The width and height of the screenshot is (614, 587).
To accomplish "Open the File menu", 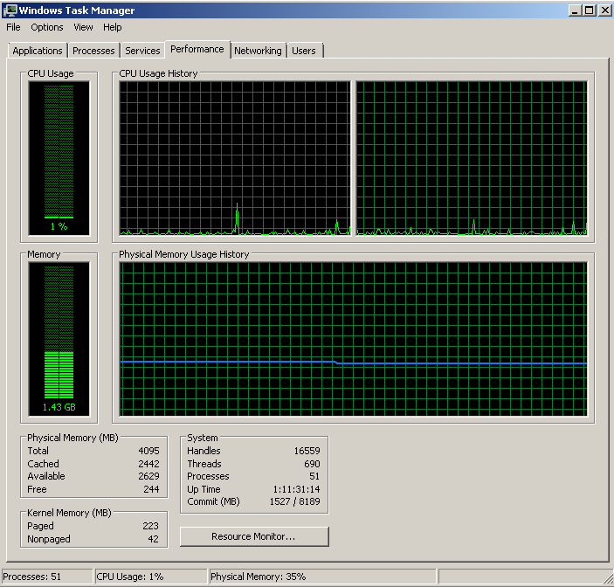I will (x=13, y=27).
